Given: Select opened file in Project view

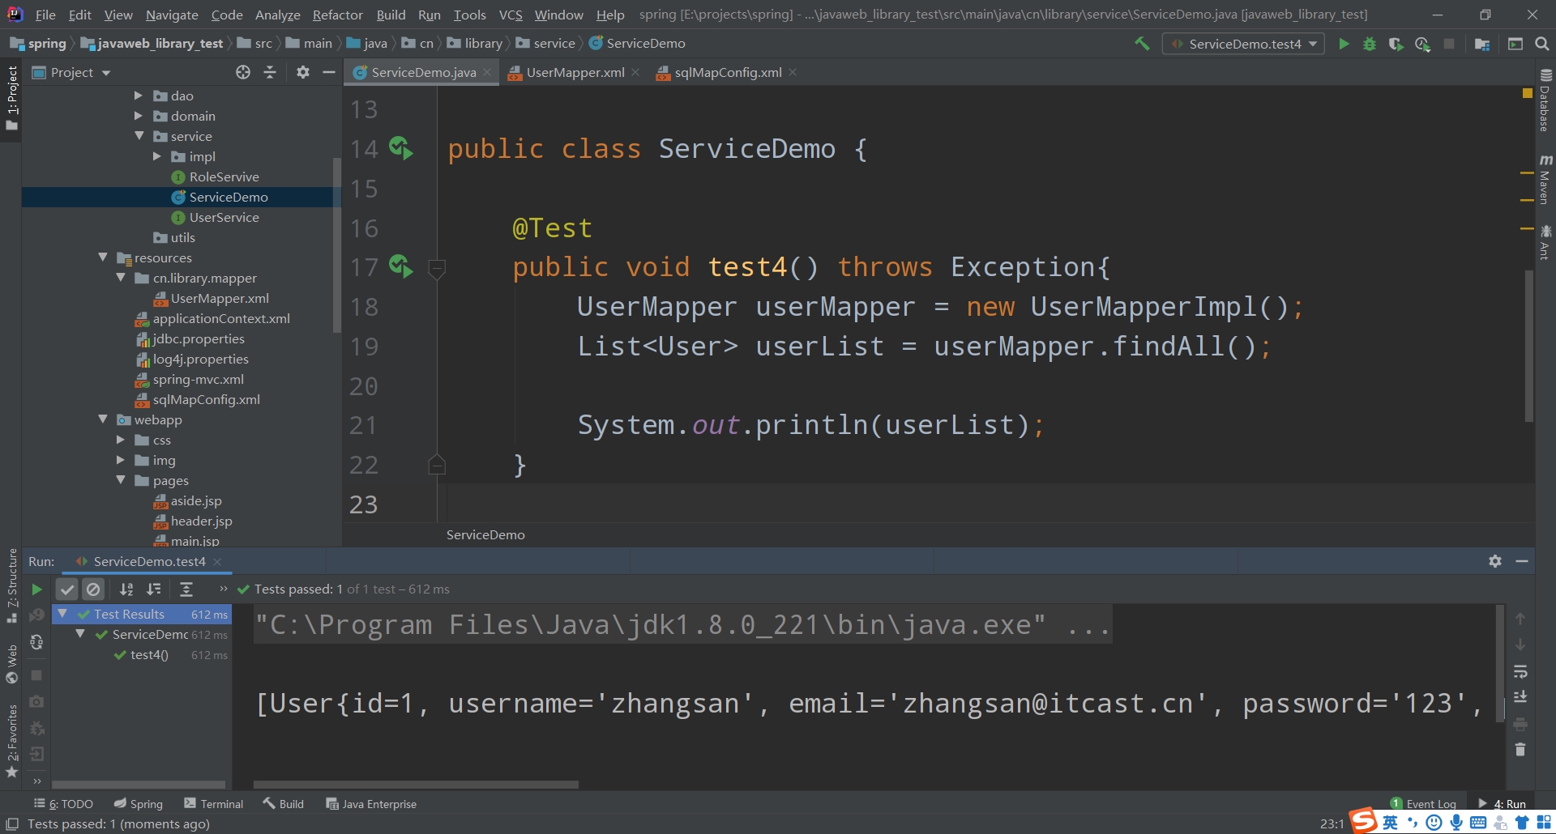Looking at the screenshot, I should (242, 72).
